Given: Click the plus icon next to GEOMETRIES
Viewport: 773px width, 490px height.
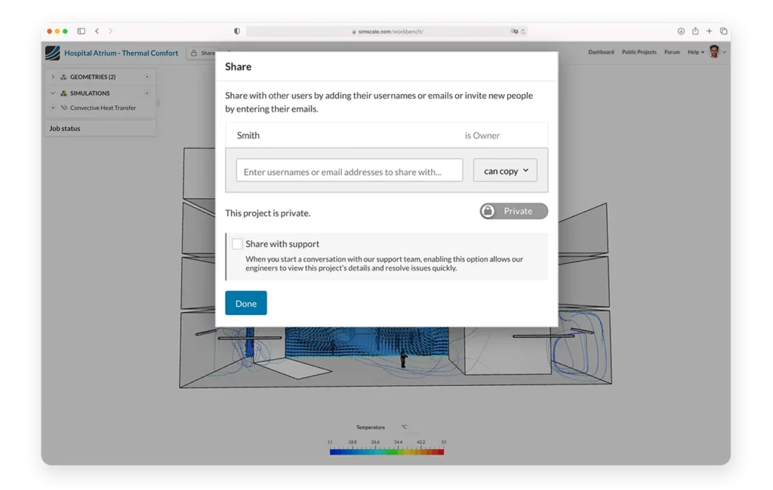Looking at the screenshot, I should 146,77.
